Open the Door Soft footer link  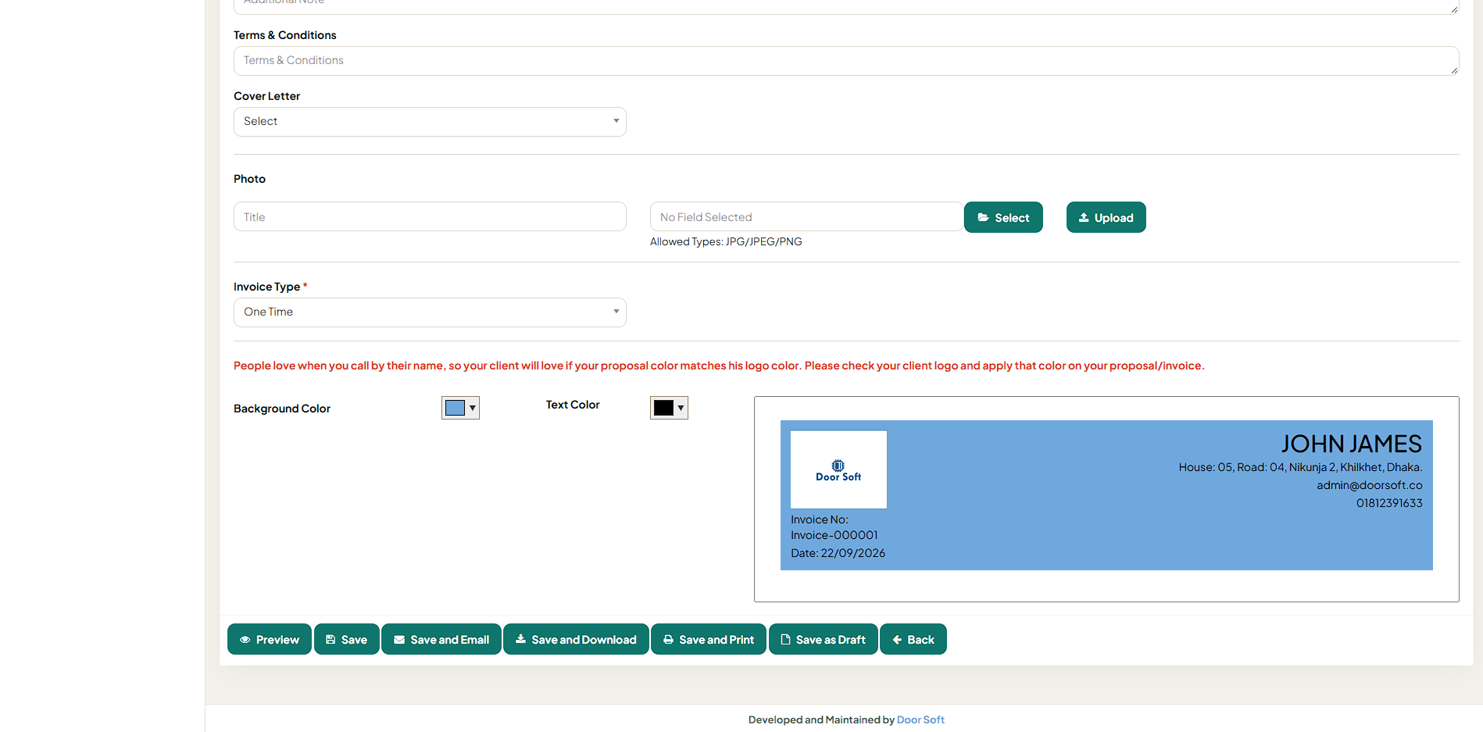tap(920, 720)
